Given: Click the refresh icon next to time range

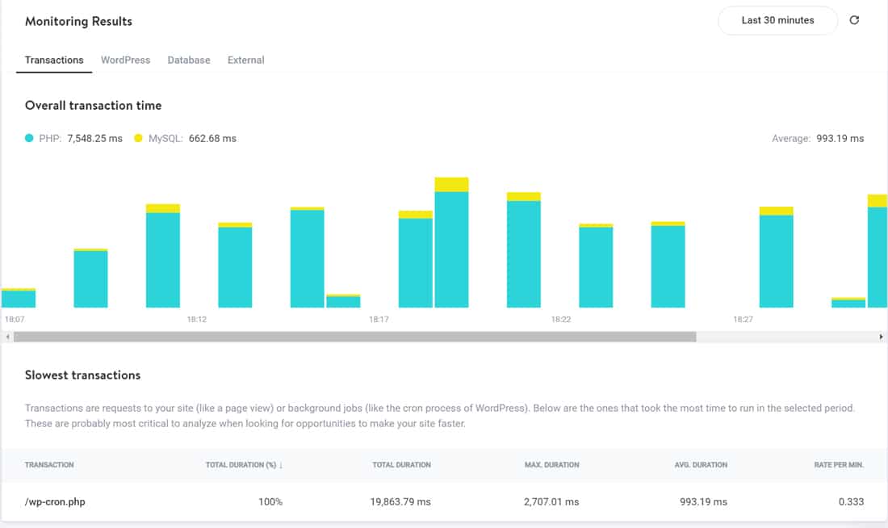Looking at the screenshot, I should click(x=855, y=20).
